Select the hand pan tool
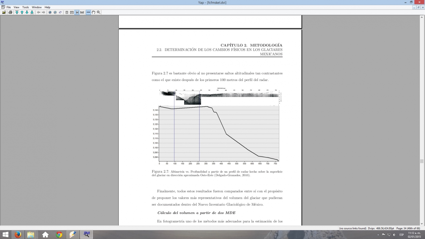425x239 pixels. click(x=93, y=12)
